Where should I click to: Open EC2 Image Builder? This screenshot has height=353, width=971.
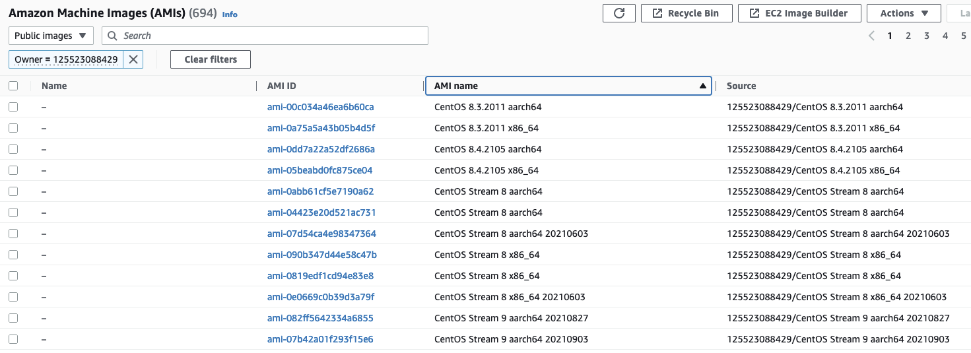coord(800,13)
